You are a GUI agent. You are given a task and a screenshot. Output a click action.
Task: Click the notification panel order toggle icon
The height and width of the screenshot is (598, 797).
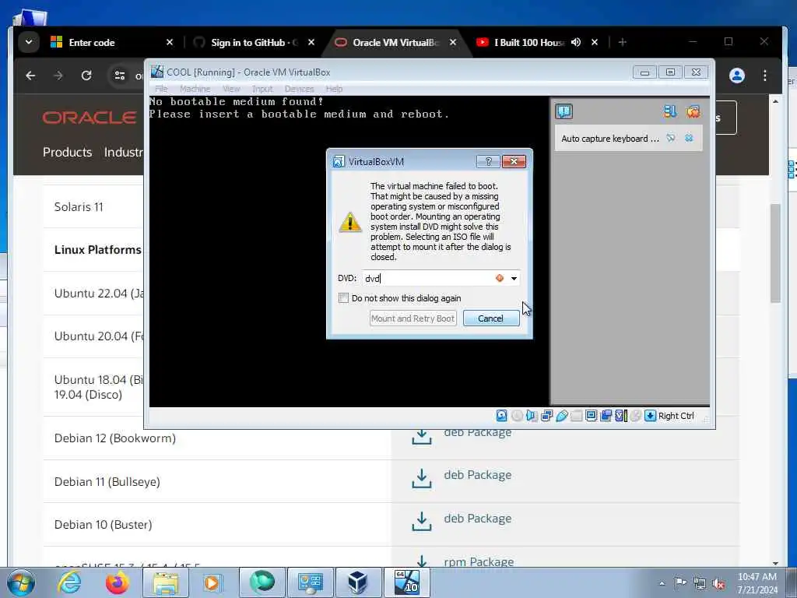(670, 111)
